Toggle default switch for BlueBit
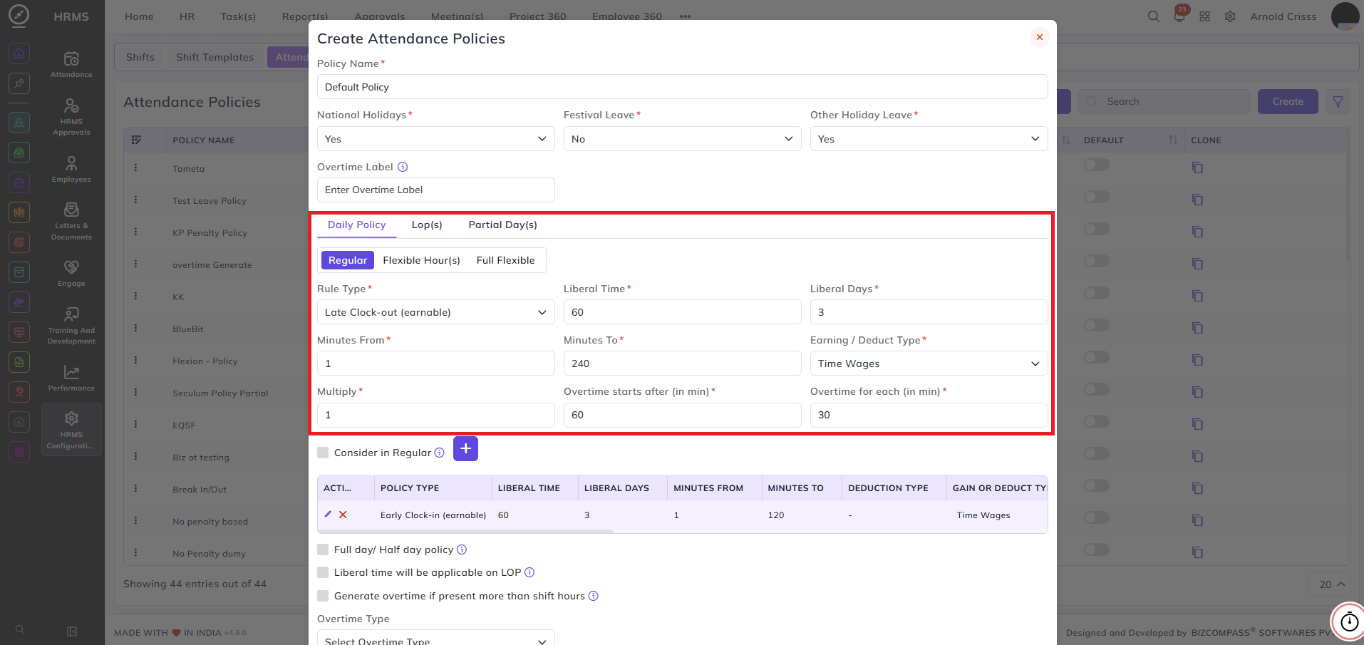 pyautogui.click(x=1097, y=325)
